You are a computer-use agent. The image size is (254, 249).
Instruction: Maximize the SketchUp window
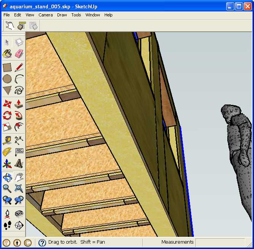(239, 6)
